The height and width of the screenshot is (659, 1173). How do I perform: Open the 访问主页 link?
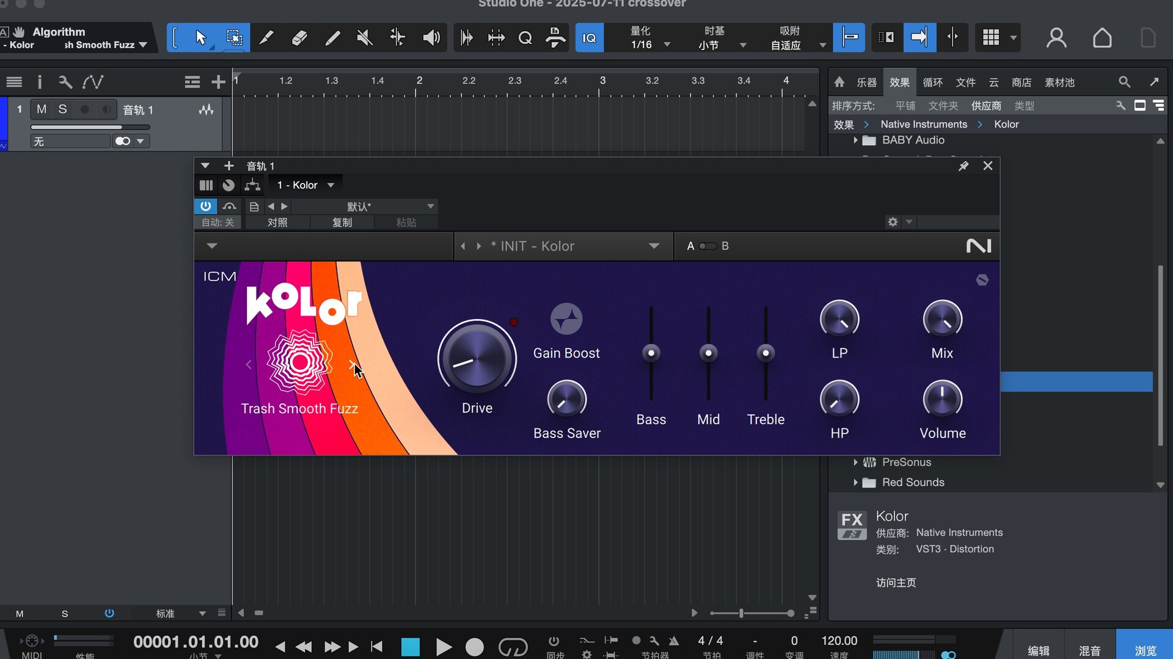pyautogui.click(x=896, y=583)
